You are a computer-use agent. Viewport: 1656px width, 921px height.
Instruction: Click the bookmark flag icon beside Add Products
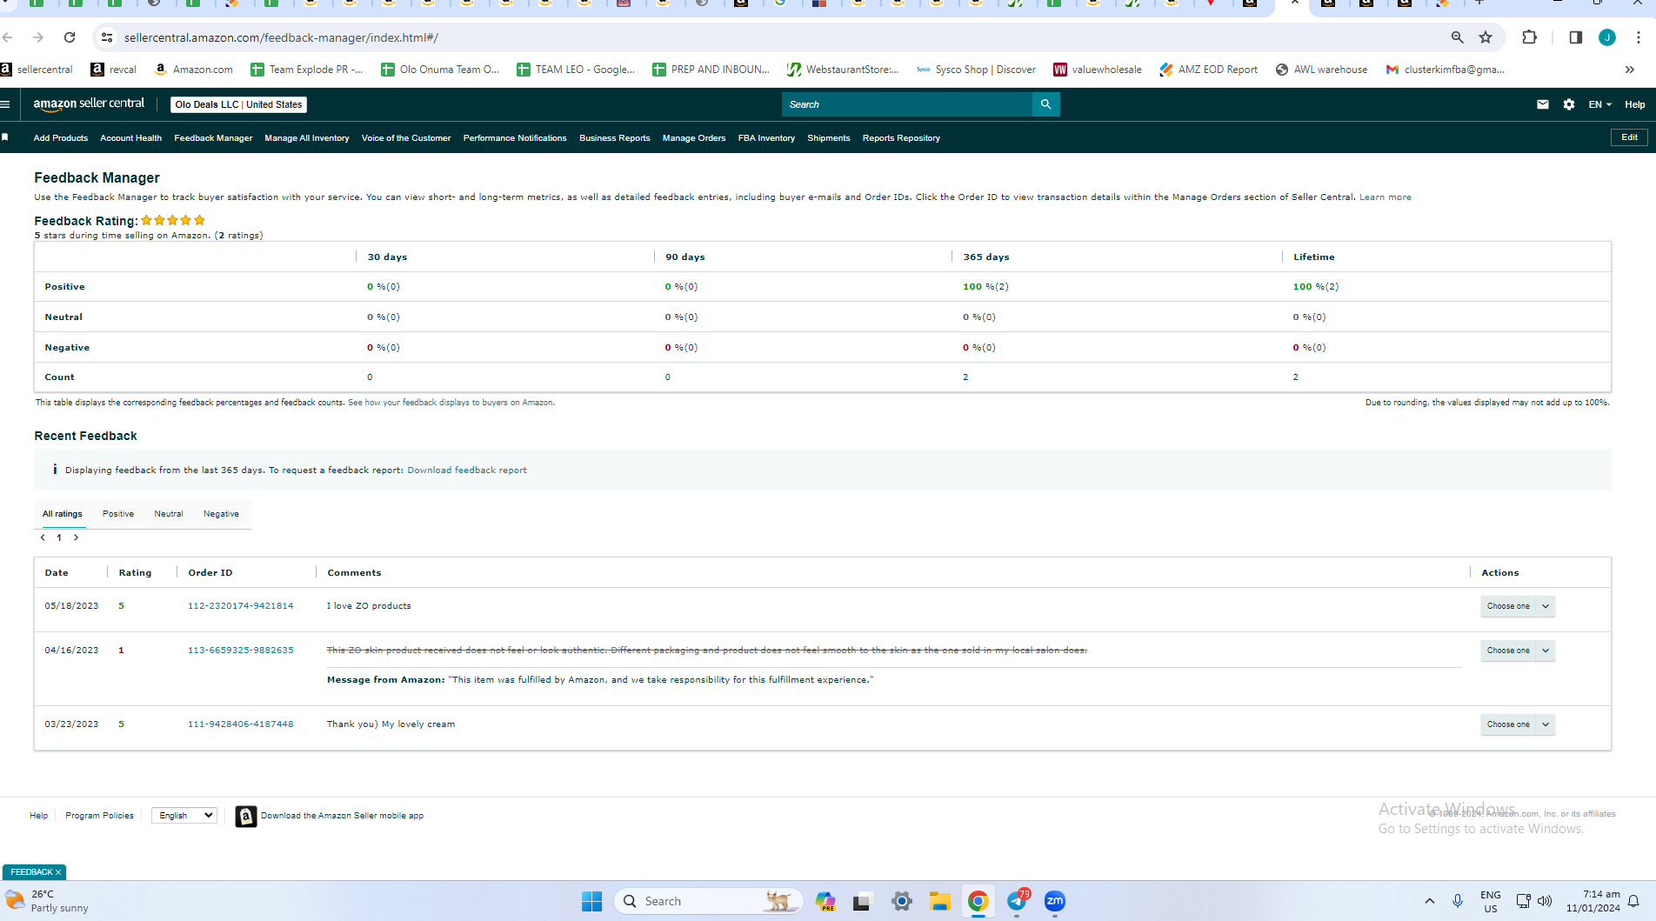5,137
